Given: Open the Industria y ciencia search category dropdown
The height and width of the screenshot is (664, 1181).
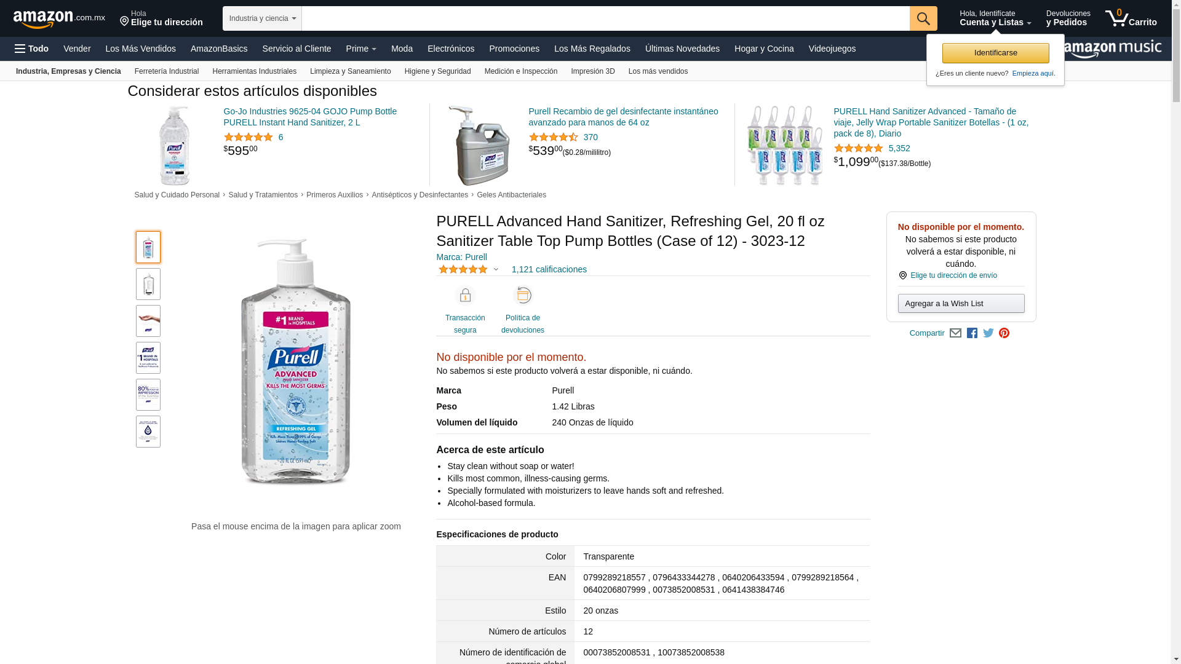Looking at the screenshot, I should pyautogui.click(x=262, y=18).
